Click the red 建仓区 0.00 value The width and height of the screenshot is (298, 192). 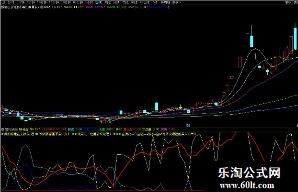click(x=132, y=129)
